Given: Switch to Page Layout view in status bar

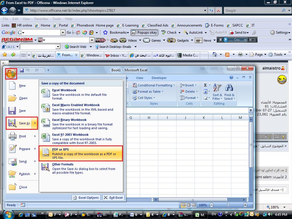Looking at the screenshot, I should click(189, 205).
